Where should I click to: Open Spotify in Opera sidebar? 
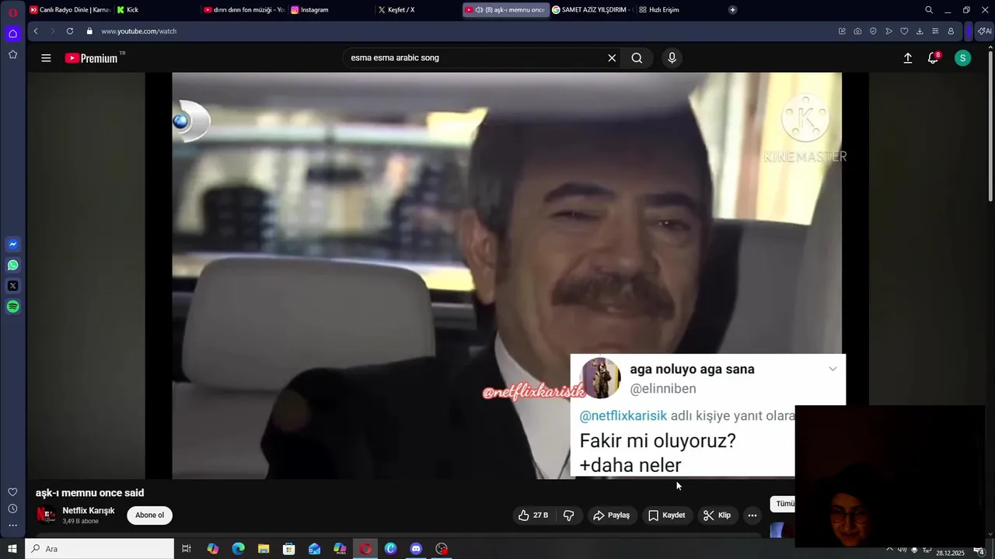[x=12, y=307]
